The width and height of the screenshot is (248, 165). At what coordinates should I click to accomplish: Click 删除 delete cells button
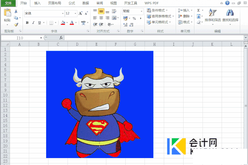[185, 16]
